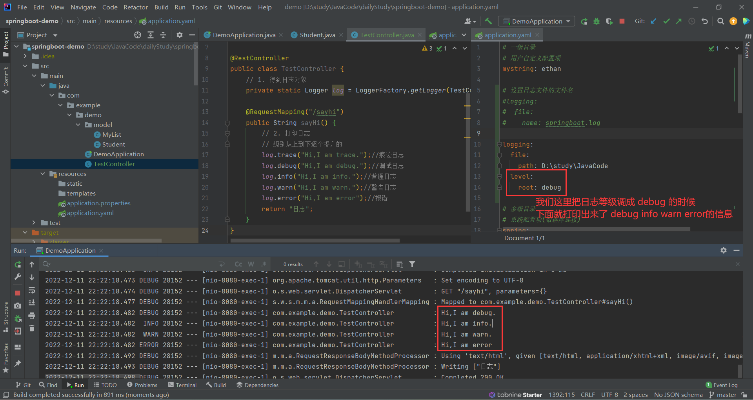Show Git history clock icon

click(692, 21)
